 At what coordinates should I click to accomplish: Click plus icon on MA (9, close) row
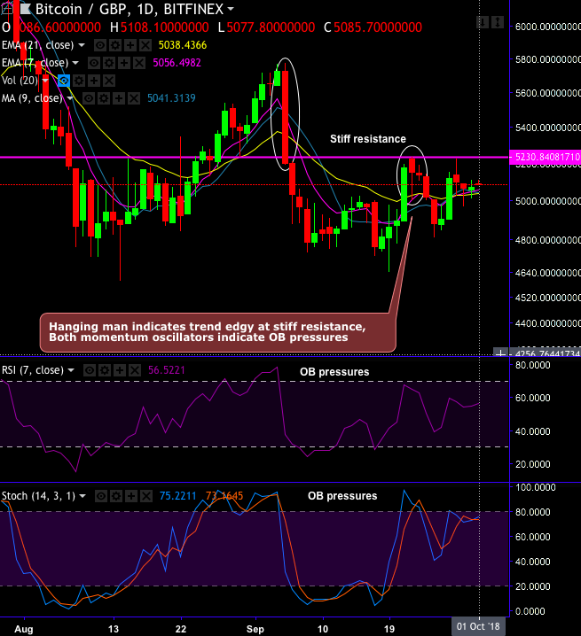(119, 98)
